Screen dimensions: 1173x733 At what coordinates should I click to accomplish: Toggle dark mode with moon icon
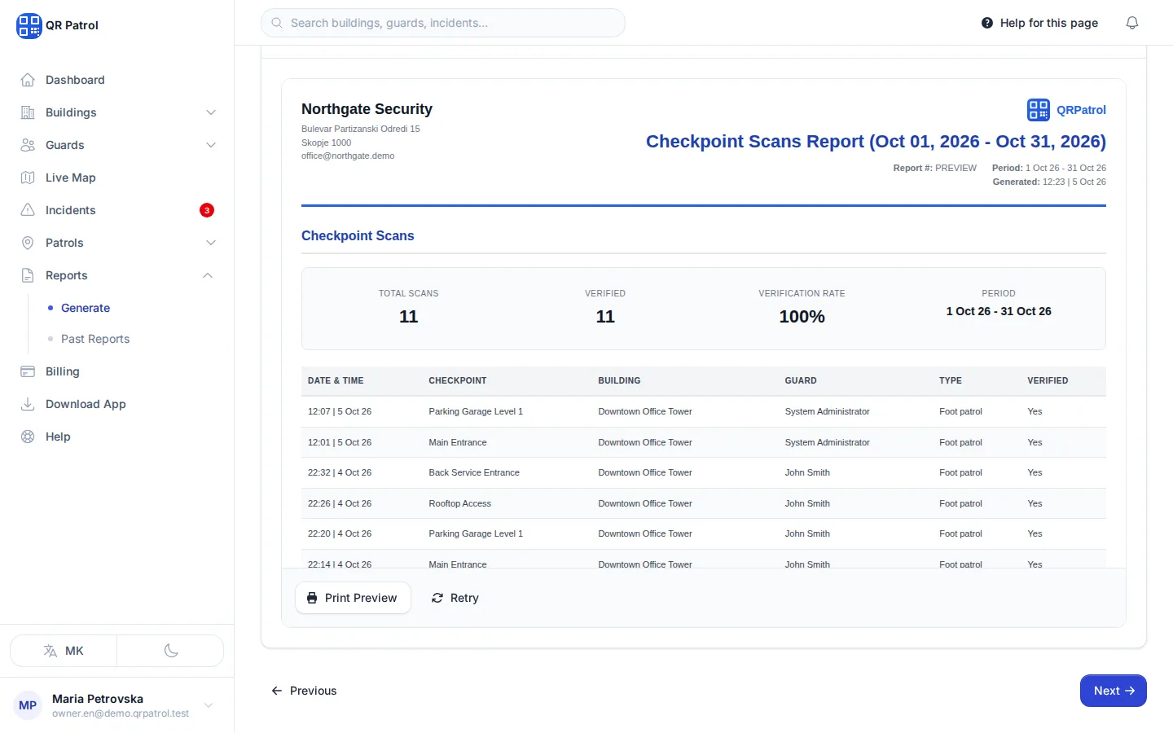click(171, 651)
